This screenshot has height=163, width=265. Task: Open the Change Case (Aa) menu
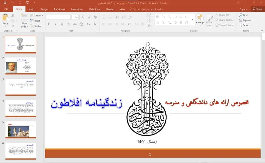point(89,24)
